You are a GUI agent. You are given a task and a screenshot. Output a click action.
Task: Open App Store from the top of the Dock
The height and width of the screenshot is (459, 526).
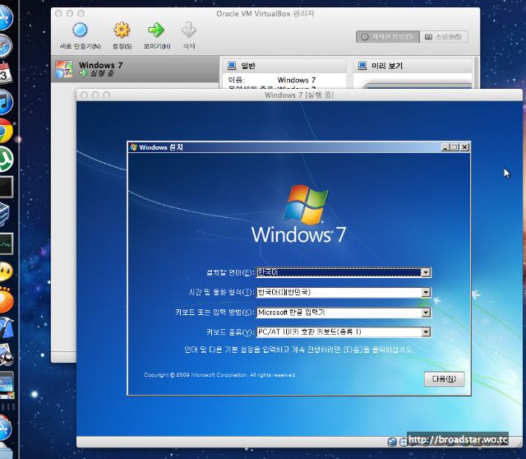click(x=5, y=17)
